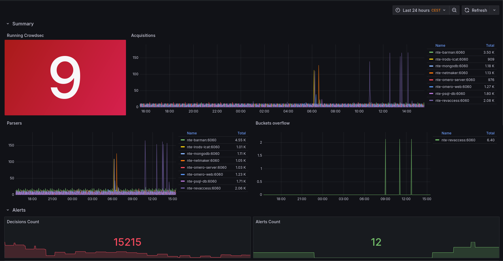This screenshot has width=503, height=261.
Task: Click the clock icon in time picker
Action: pyautogui.click(x=398, y=10)
